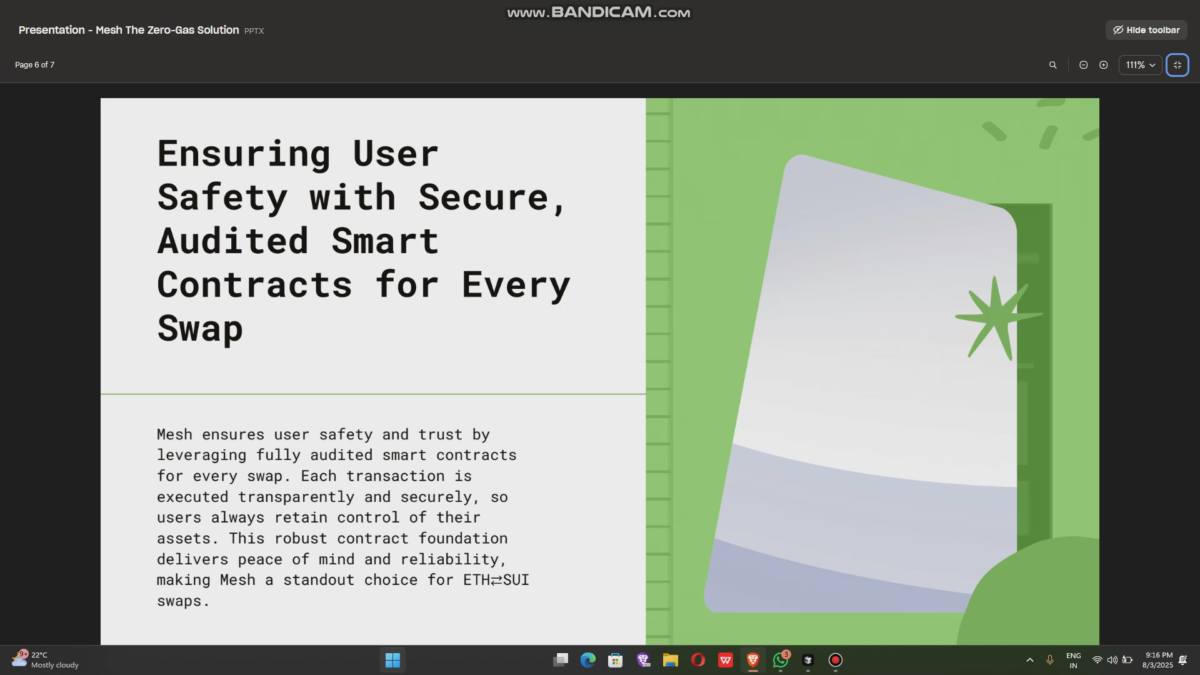
Task: Open purple Brave Nightly taskbar icon
Action: click(643, 660)
